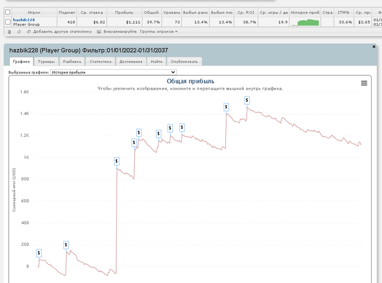Click the $6.02 average stake value
Image resolution: width=382 pixels, height=283 pixels.
pyautogui.click(x=99, y=22)
